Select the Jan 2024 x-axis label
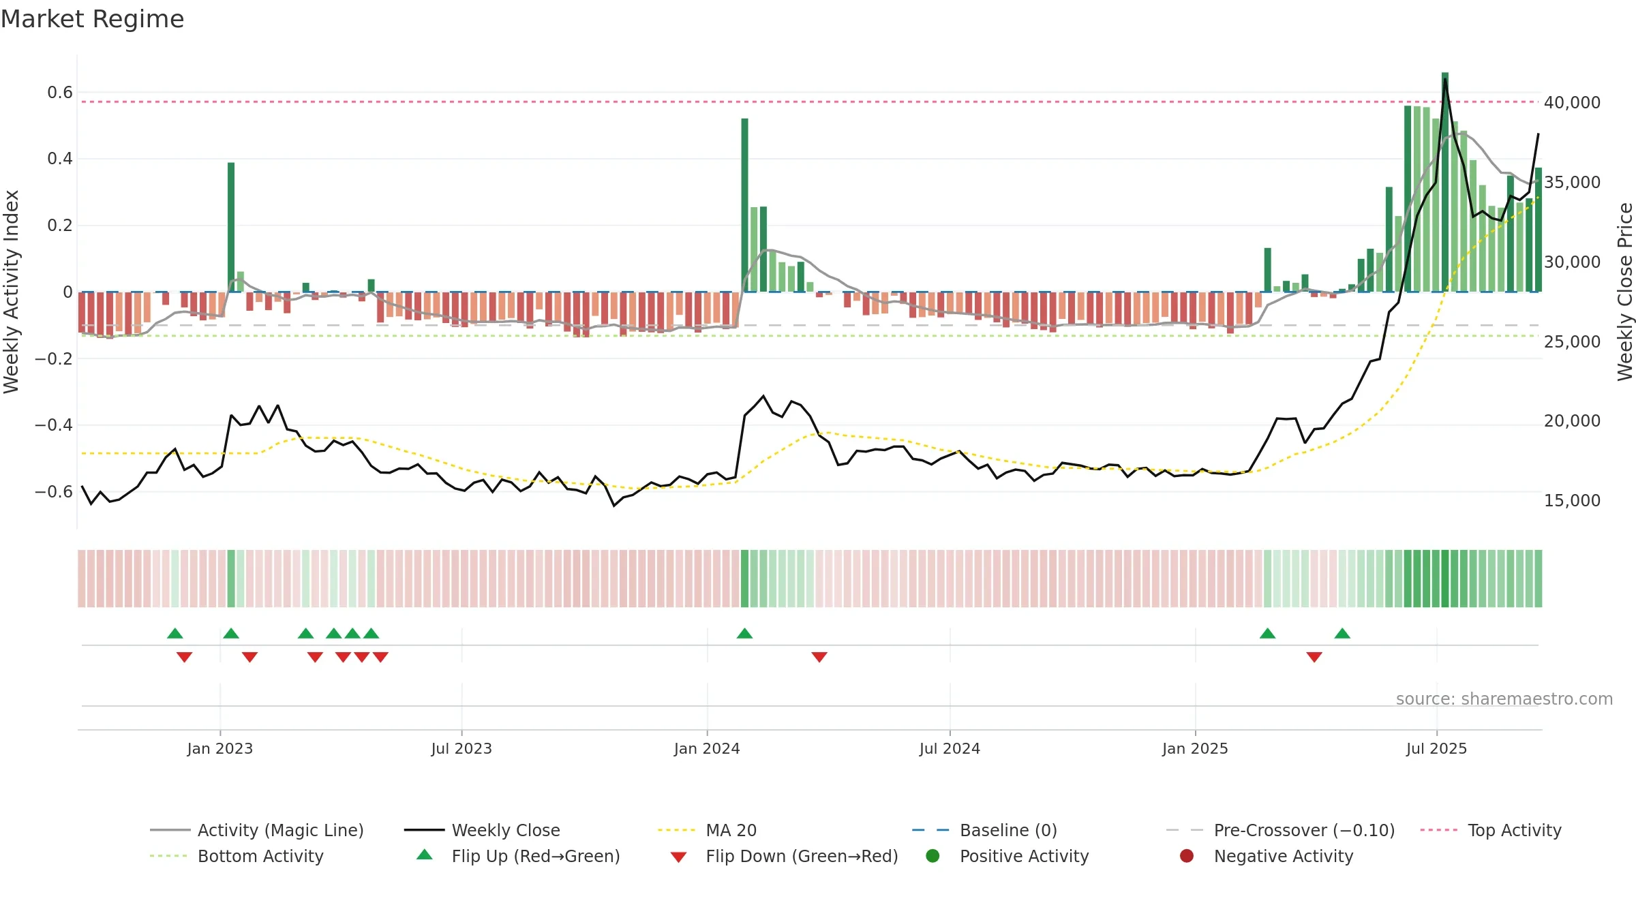Viewport: 1636px width, 920px height. pyautogui.click(x=707, y=748)
